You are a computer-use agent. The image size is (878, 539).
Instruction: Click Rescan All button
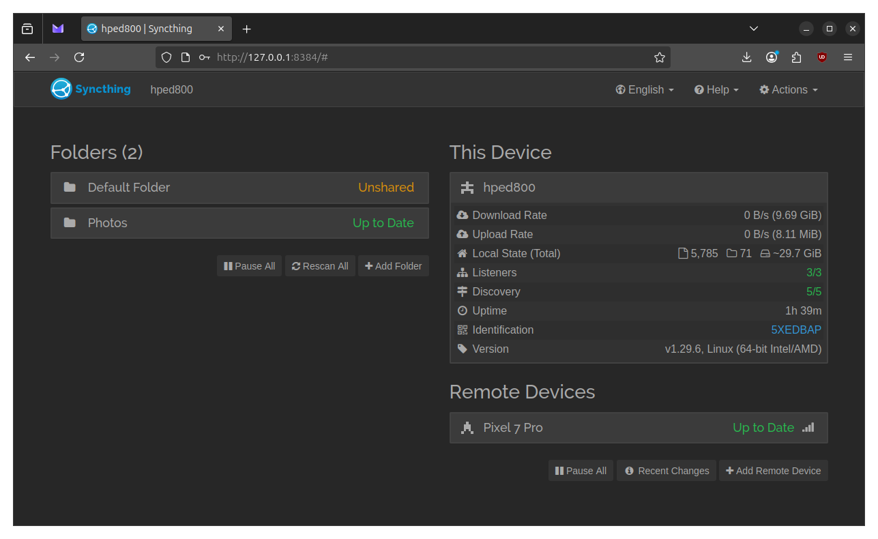[320, 266]
